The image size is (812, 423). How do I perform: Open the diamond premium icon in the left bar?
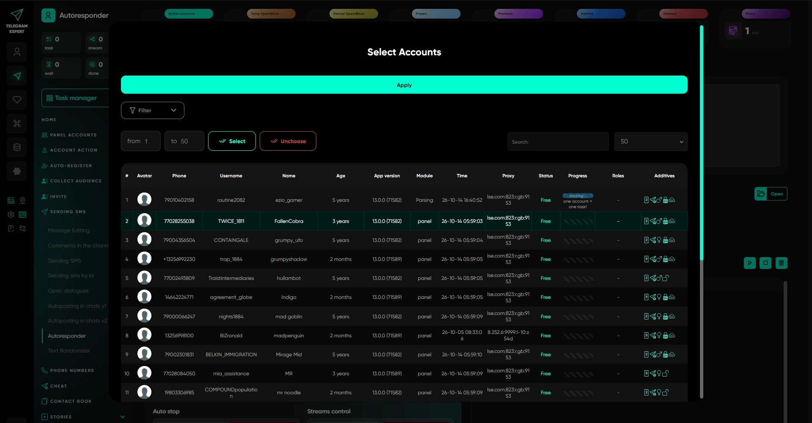(17, 100)
